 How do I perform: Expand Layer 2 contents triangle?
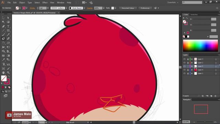pos(192,63)
